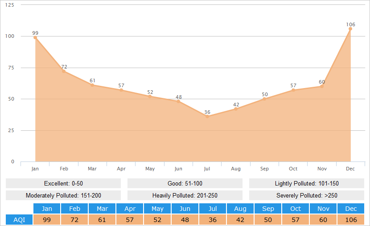Select the blue Mar table header cell
The image size is (370, 226).
tap(102, 209)
